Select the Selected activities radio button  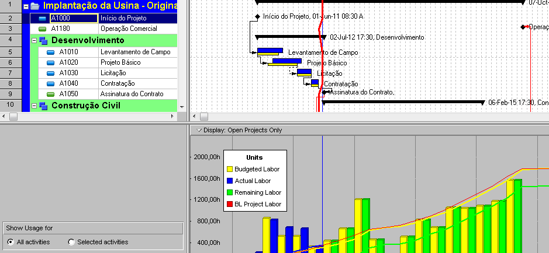[x=71, y=242]
